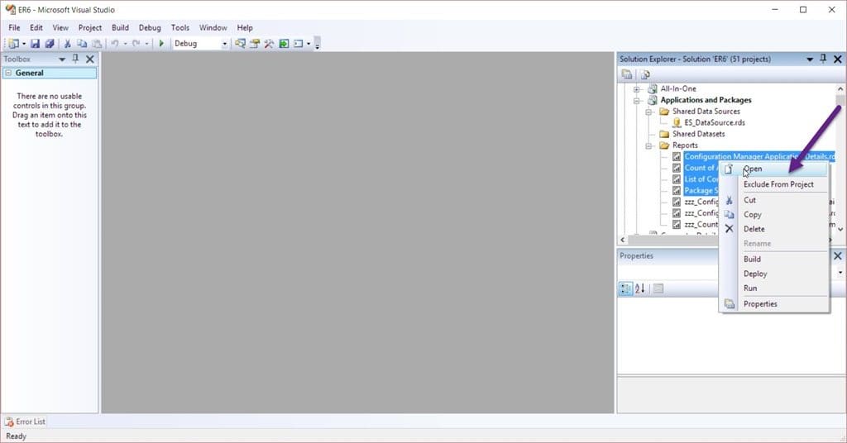Screen dimensions: 847x443
Task: Pin the Toolbox panel with pushpin icon
Action: [75, 59]
